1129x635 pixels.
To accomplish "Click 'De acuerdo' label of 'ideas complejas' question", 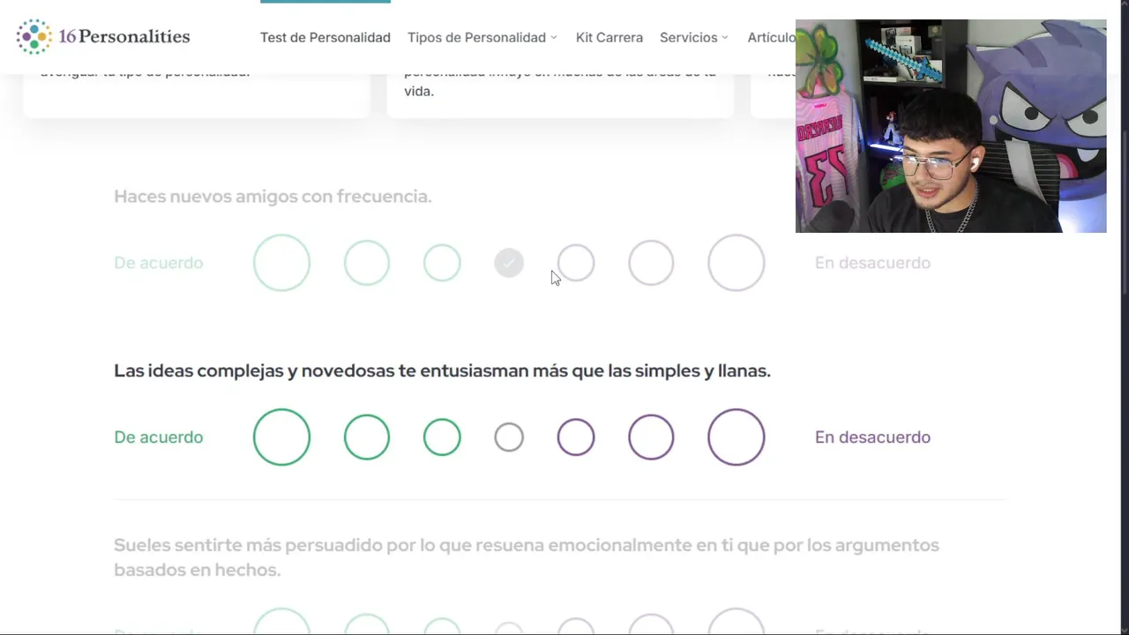I will (159, 437).
